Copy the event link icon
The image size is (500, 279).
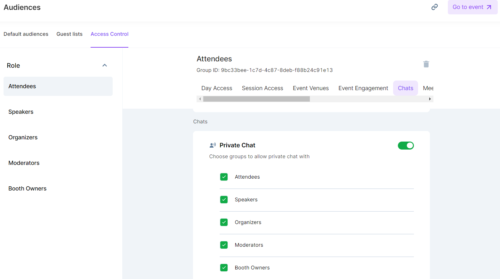[x=434, y=7]
